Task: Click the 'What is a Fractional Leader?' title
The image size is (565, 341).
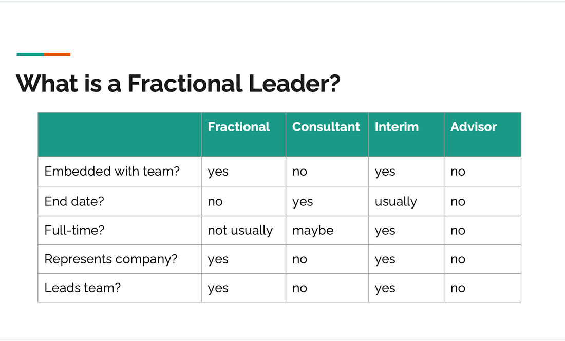Action: tap(178, 84)
